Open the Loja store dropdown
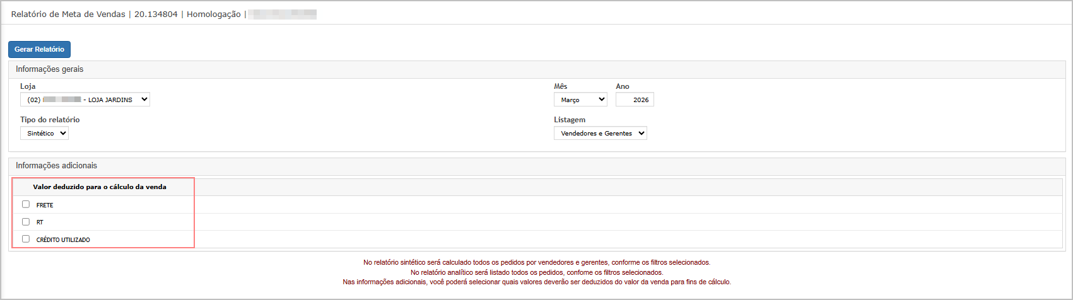This screenshot has height=300, width=1073. 85,100
